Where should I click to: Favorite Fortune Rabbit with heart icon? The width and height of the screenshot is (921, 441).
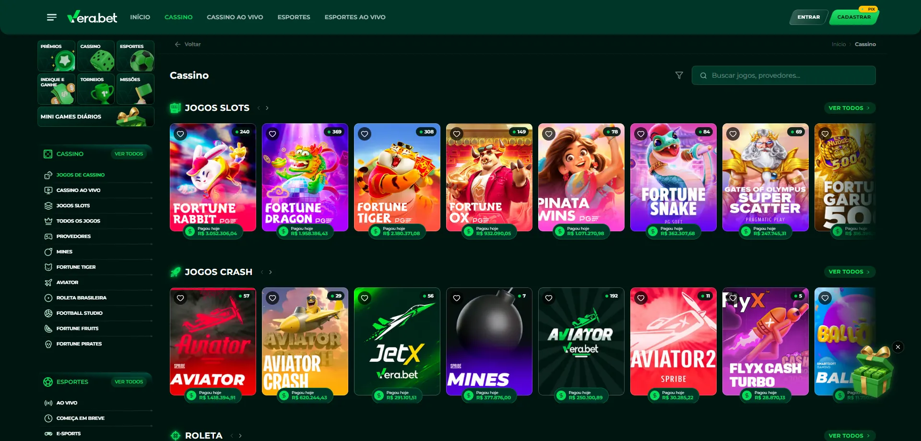click(180, 134)
